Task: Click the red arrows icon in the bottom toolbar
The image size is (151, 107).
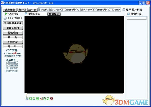Action: coord(51,98)
